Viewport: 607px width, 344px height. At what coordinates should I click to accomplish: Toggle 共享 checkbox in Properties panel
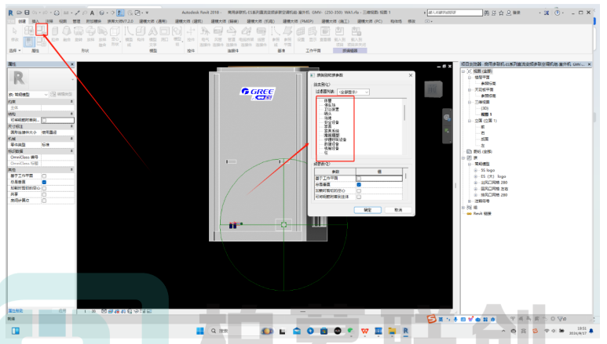point(44,194)
